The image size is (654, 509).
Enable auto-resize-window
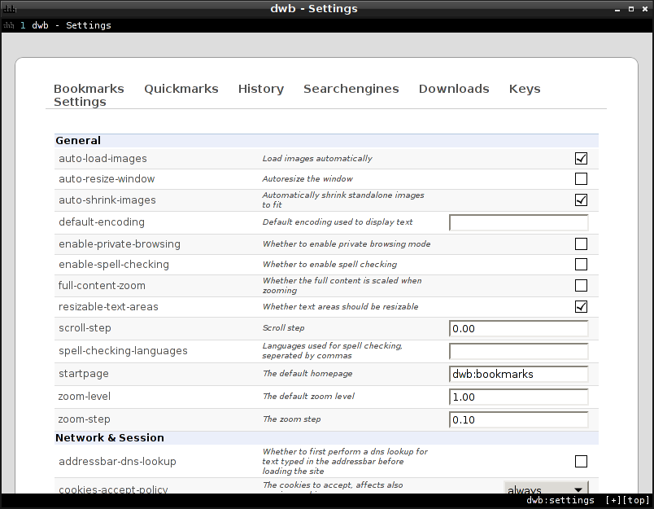click(x=581, y=178)
